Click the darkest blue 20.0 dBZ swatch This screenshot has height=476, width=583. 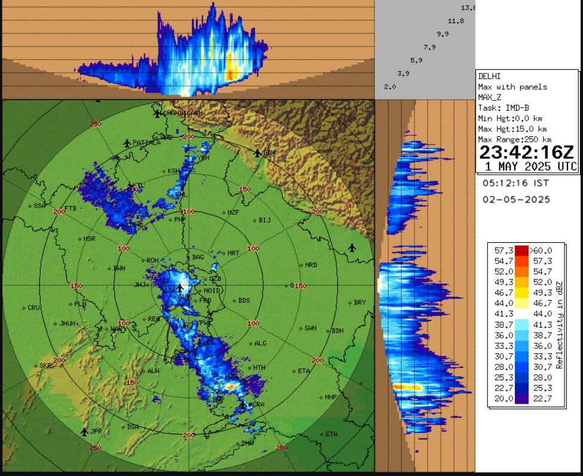(520, 398)
